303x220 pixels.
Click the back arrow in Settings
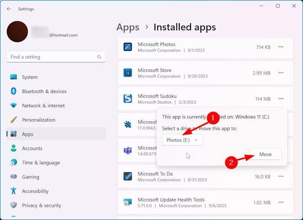pos(9,9)
